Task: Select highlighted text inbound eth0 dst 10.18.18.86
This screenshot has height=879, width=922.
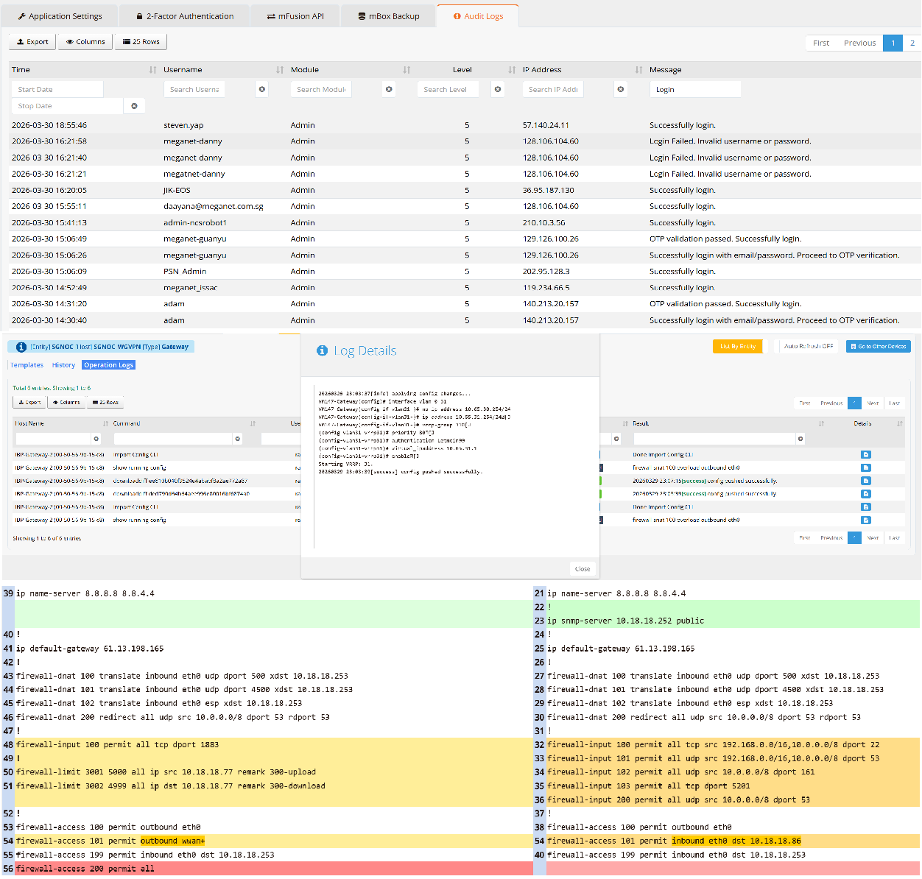Action: [736, 841]
